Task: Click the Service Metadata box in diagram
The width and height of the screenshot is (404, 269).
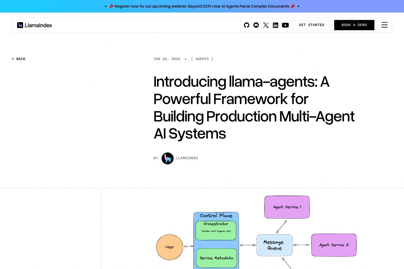Action: [x=216, y=258]
